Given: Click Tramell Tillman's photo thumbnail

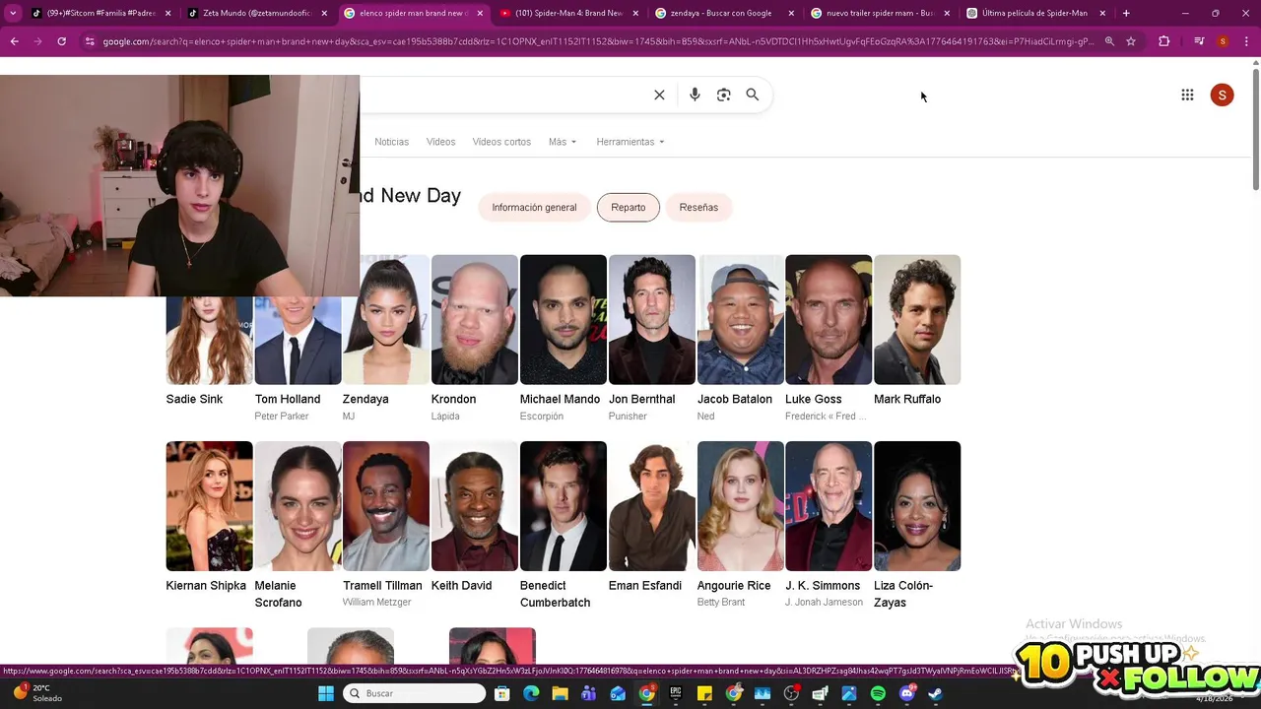Looking at the screenshot, I should pyautogui.click(x=386, y=506).
